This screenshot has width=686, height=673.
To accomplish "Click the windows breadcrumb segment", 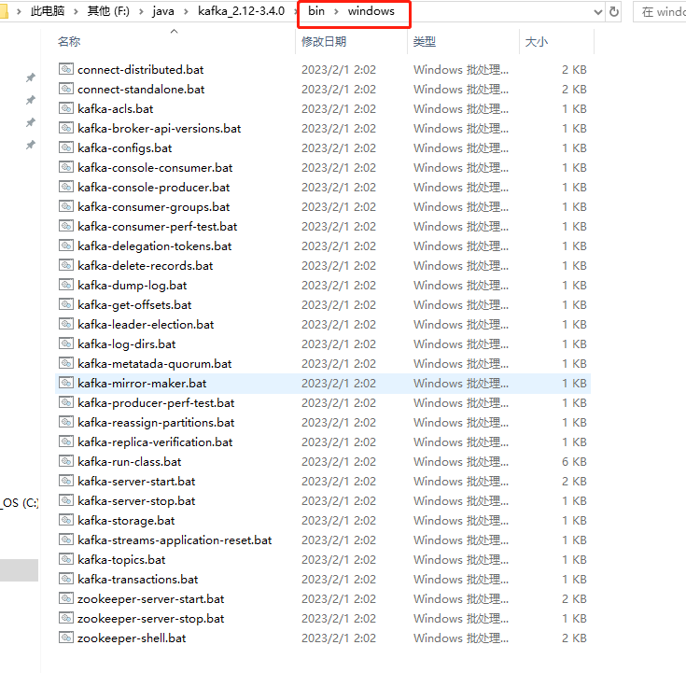I will [x=371, y=11].
